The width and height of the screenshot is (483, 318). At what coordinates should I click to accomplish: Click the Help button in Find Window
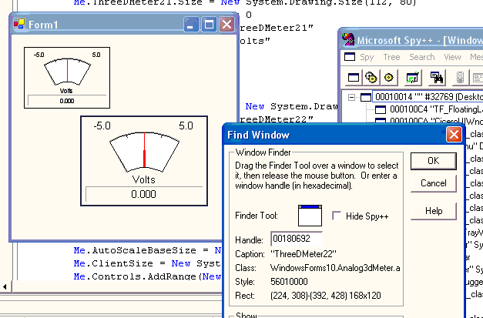pyautogui.click(x=434, y=211)
